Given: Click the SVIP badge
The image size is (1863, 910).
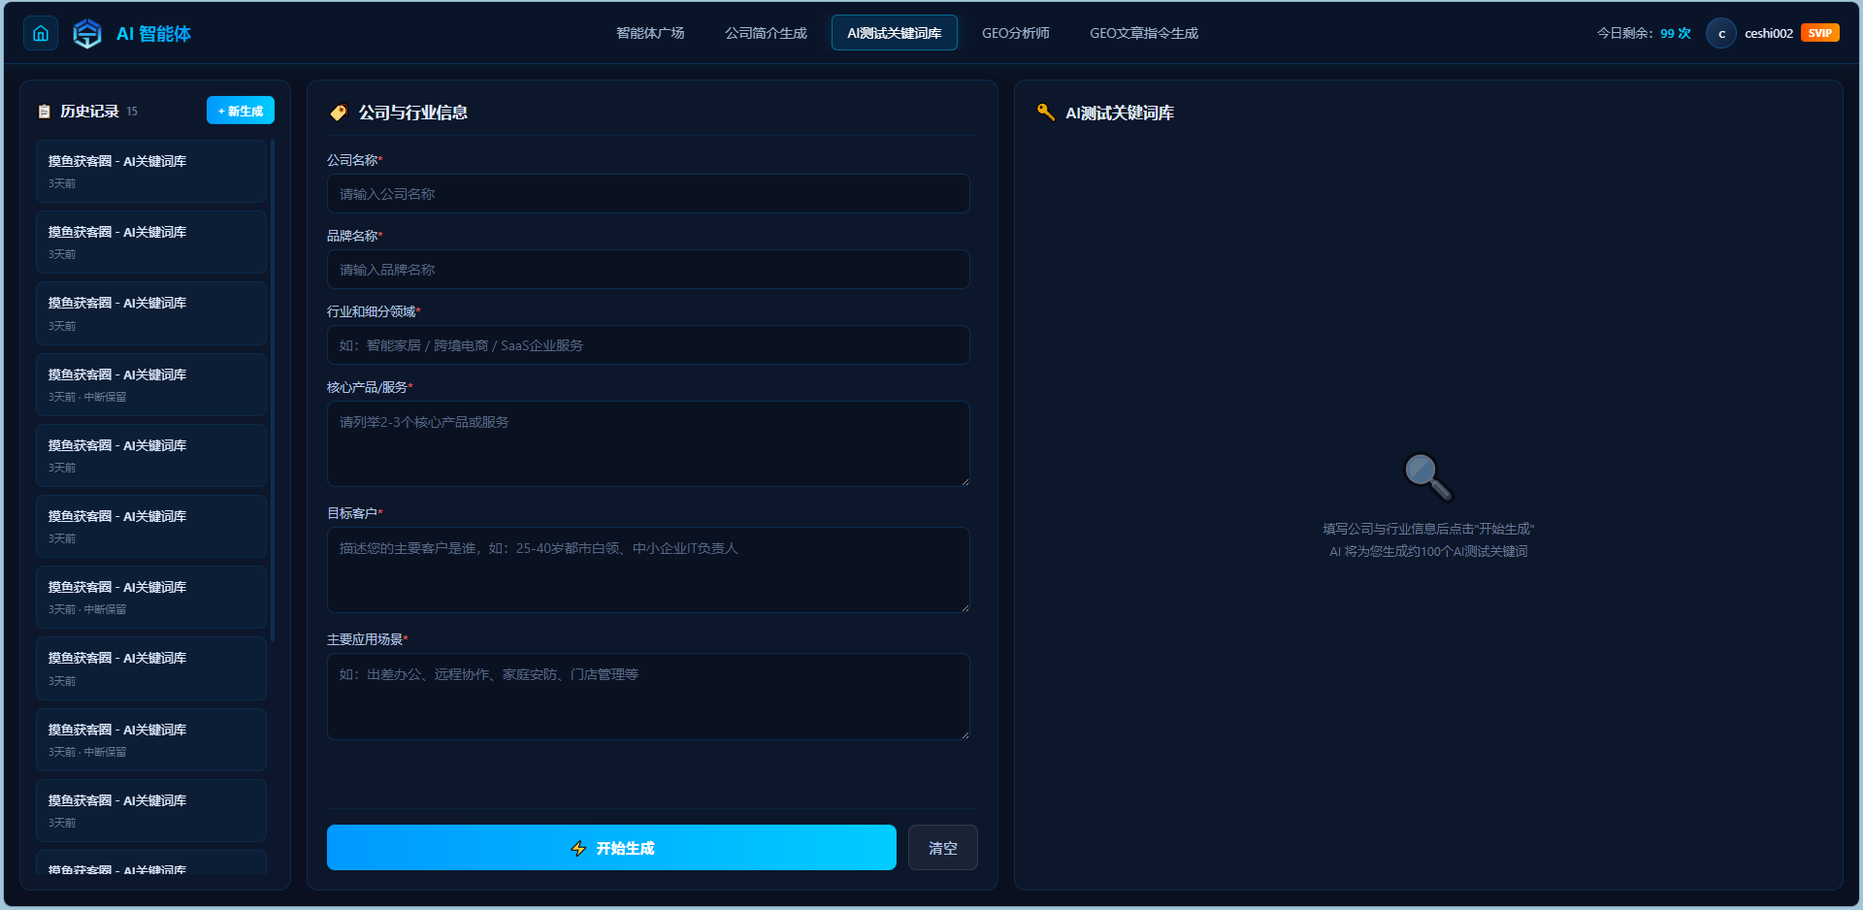Looking at the screenshot, I should (1820, 33).
